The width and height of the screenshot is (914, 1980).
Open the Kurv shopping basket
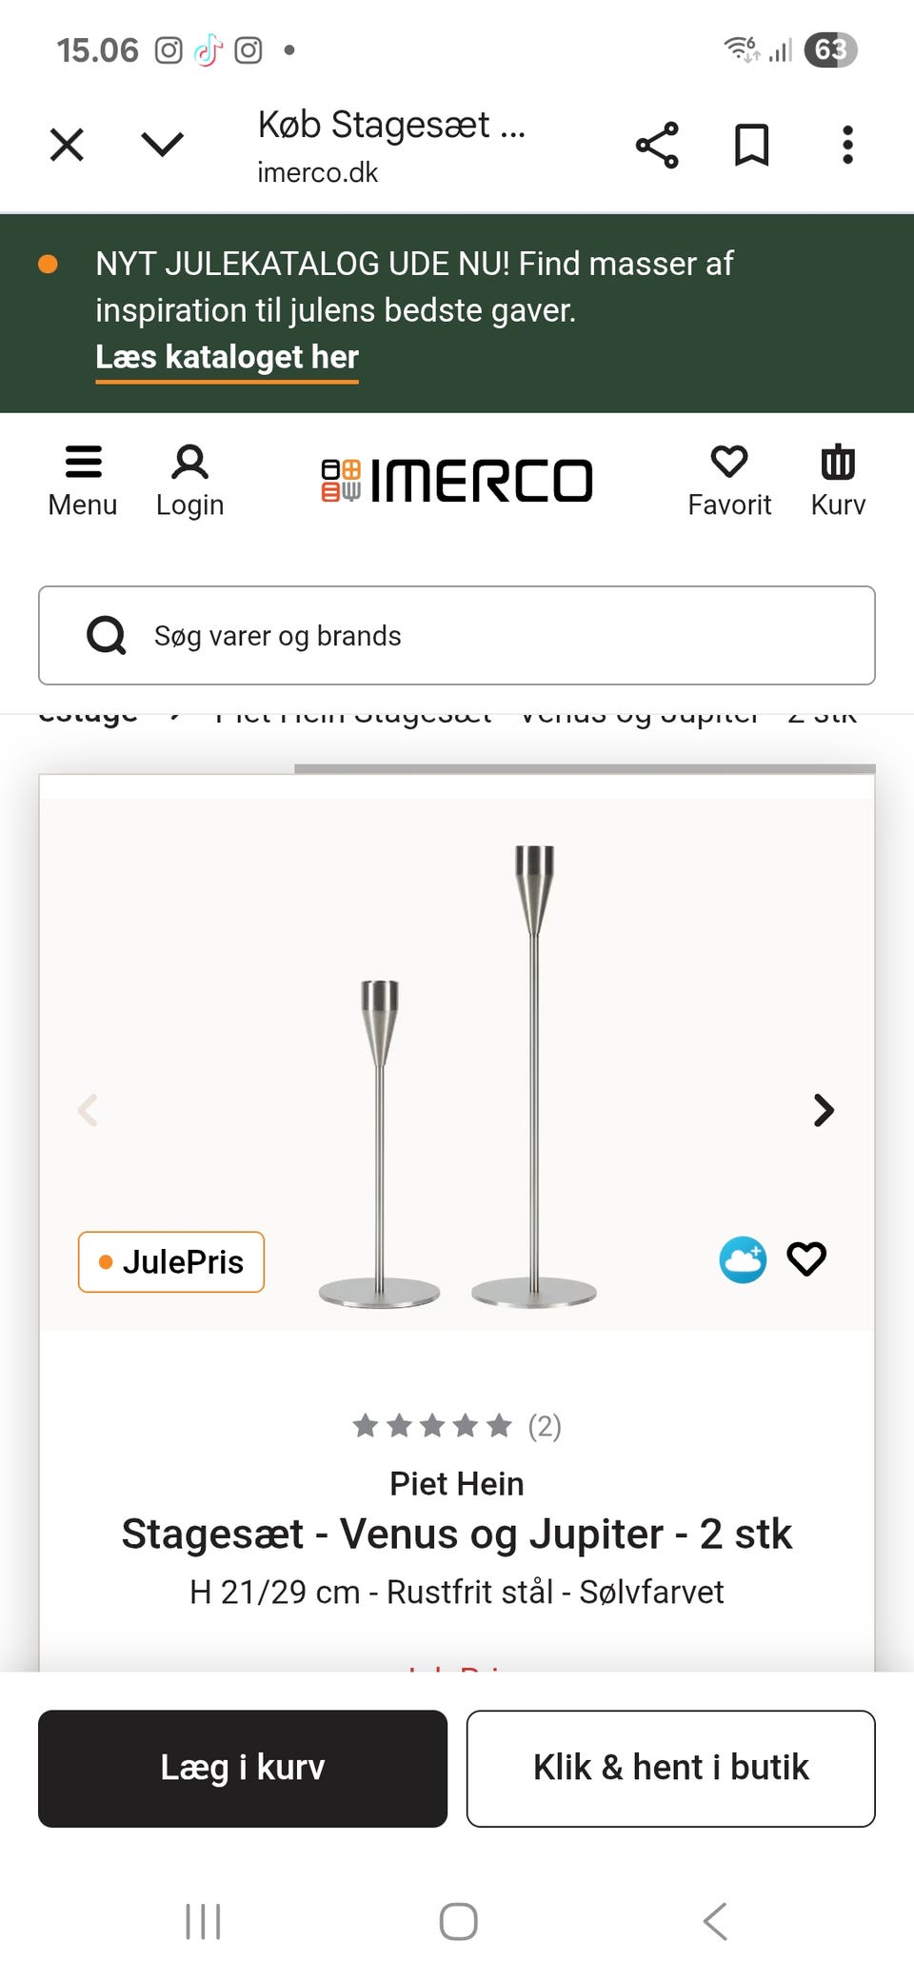click(838, 481)
